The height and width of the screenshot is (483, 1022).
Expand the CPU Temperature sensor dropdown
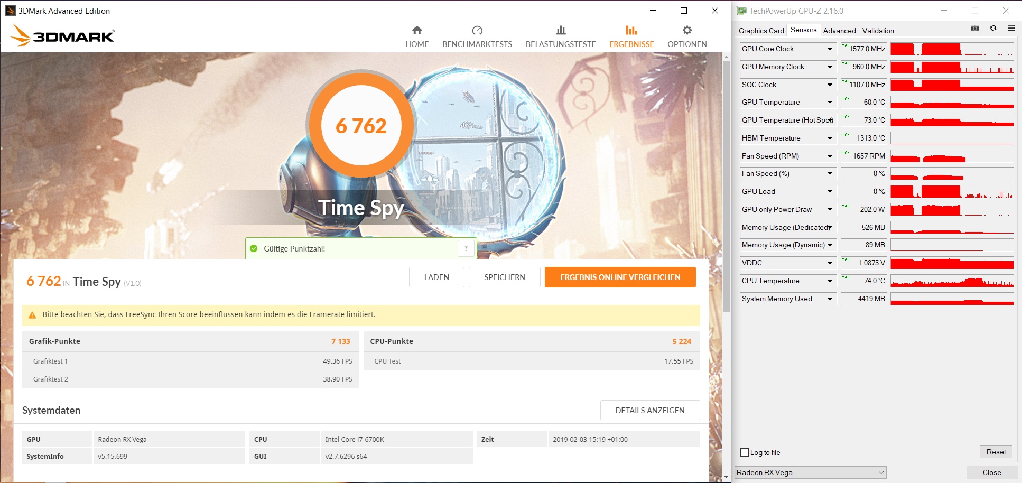coord(830,281)
